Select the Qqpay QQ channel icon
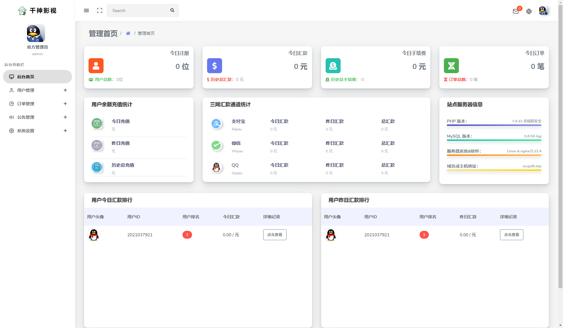This screenshot has height=328, width=563. click(x=217, y=168)
